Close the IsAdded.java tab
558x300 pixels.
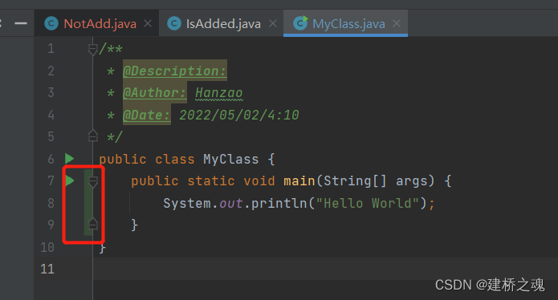tap(273, 24)
